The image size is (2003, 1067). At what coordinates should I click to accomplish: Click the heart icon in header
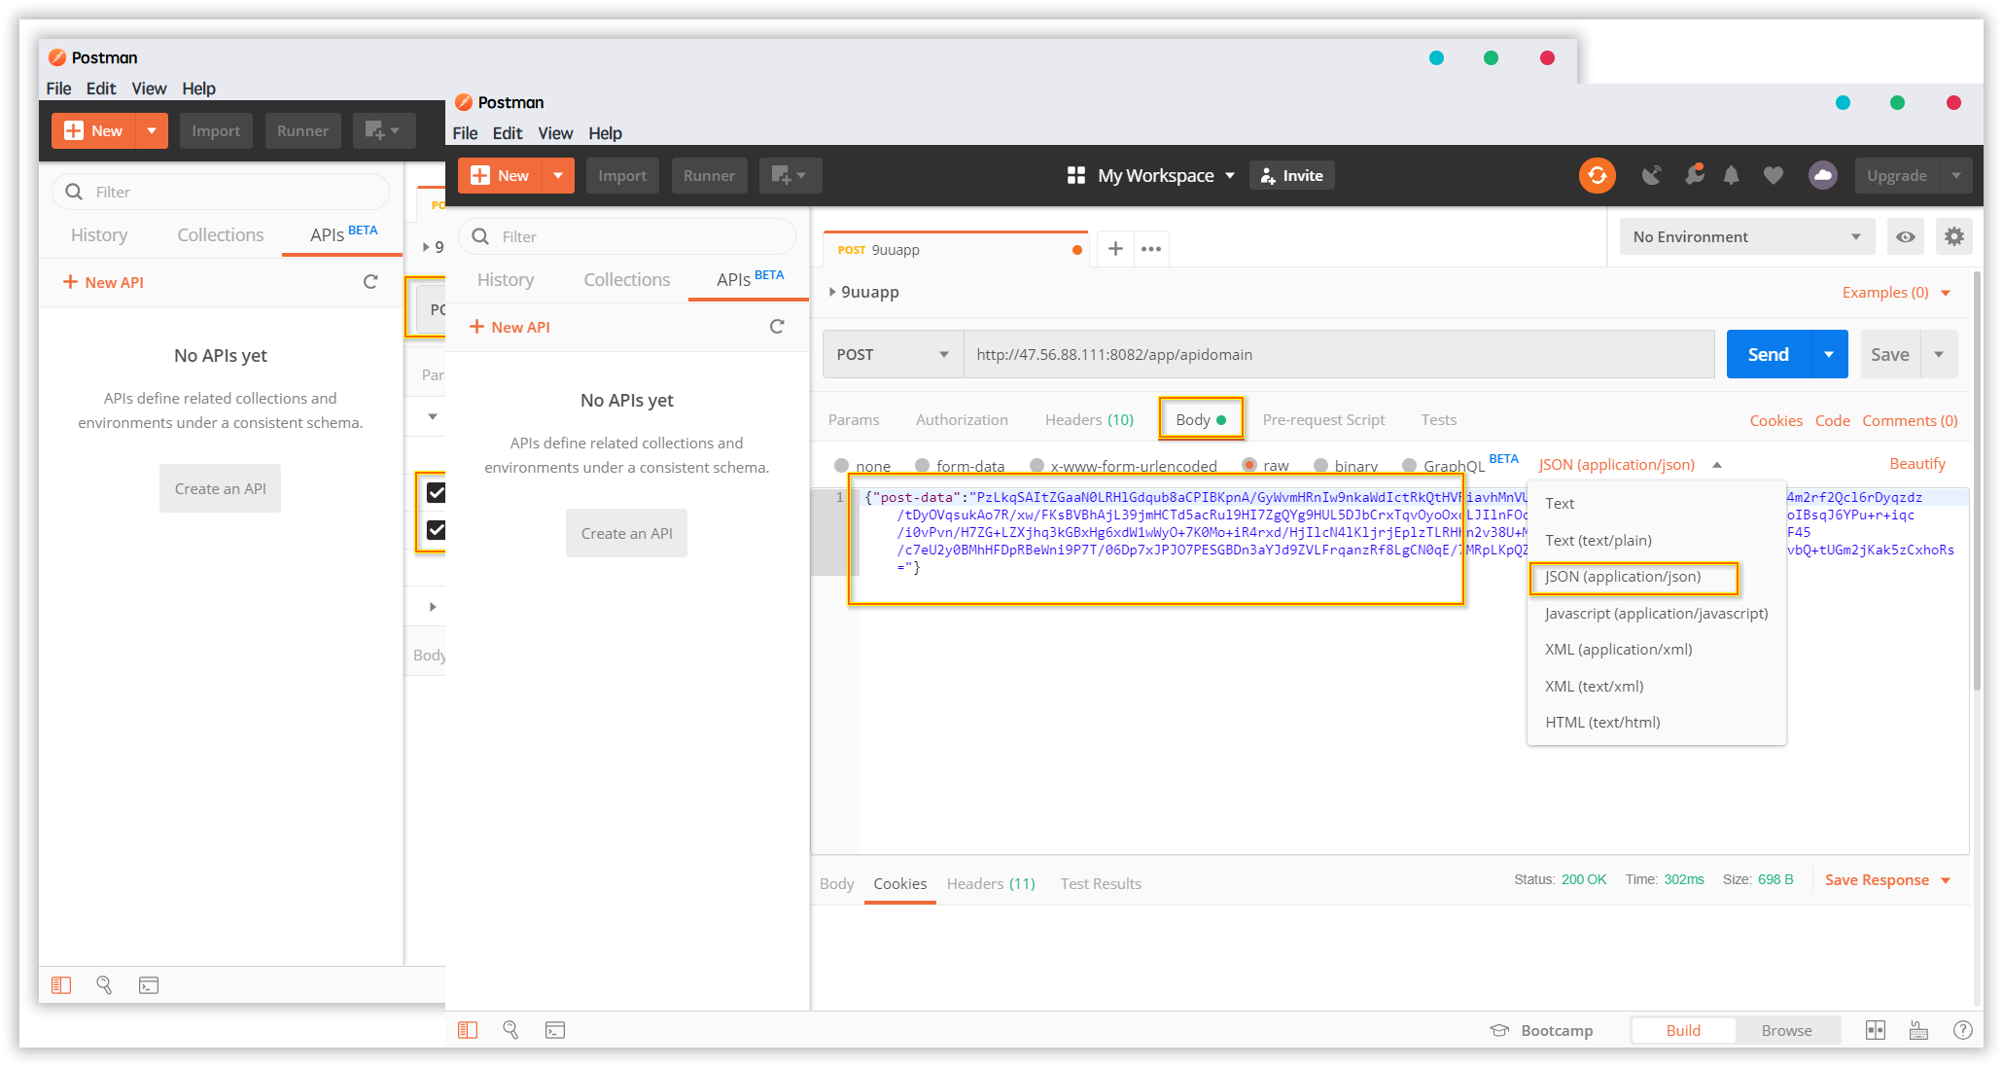tap(1774, 176)
